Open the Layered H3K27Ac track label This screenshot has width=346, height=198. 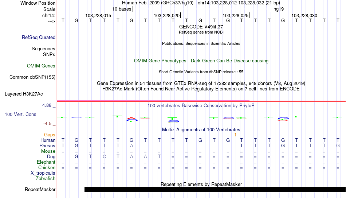point(24,94)
